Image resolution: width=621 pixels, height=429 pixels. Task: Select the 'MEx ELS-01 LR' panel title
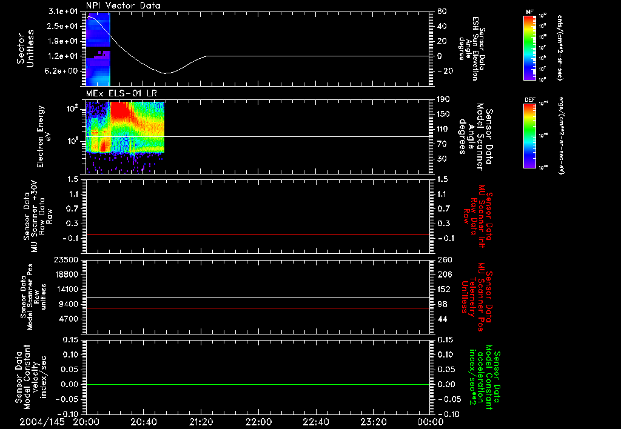click(x=121, y=93)
